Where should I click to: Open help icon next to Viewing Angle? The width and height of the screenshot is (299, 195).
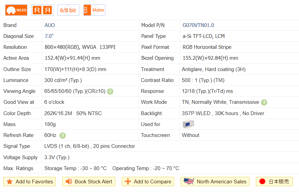pyautogui.click(x=110, y=92)
